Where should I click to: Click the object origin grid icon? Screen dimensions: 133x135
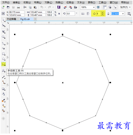tap(3, 14)
